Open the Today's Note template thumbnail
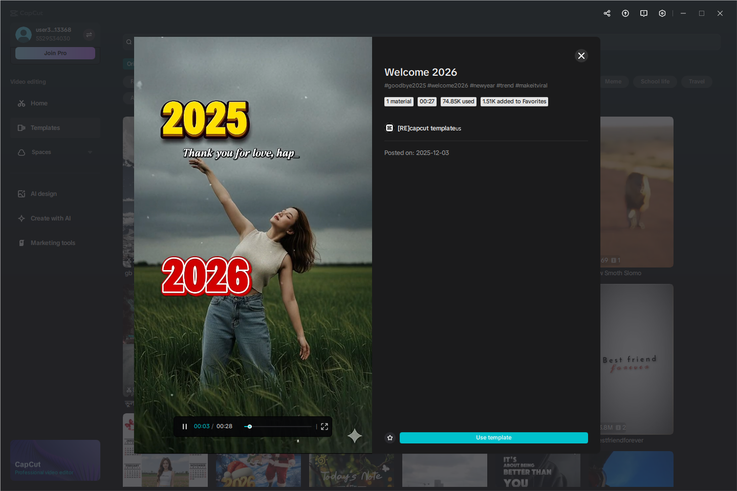This screenshot has width=737, height=491. (x=352, y=470)
